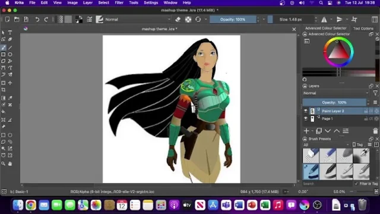Toggle lock on the Page 1 layer

366,119
